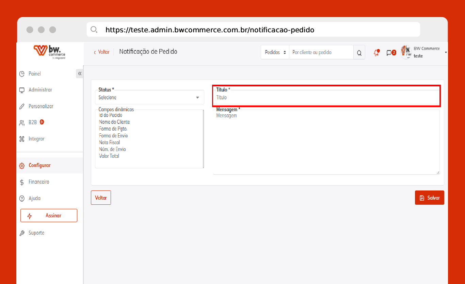Viewport: 465px width, 284px height.
Task: Expand the account menu arrow
Action: 446,52
